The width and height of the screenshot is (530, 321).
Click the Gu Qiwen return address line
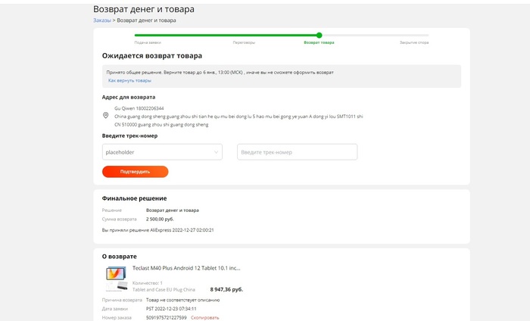coord(139,108)
